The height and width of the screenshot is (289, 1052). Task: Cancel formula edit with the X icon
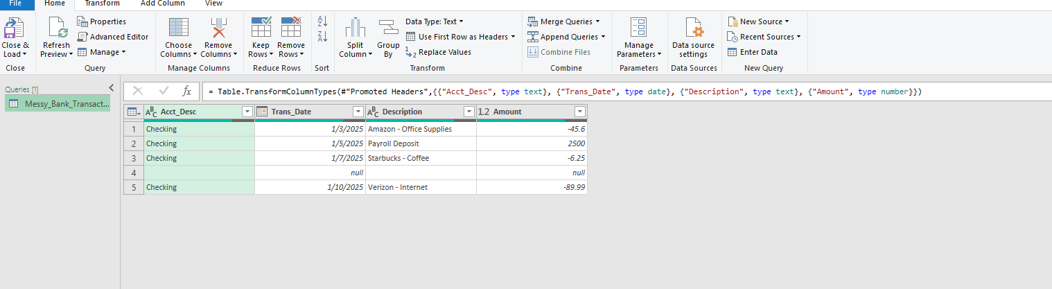(x=138, y=91)
